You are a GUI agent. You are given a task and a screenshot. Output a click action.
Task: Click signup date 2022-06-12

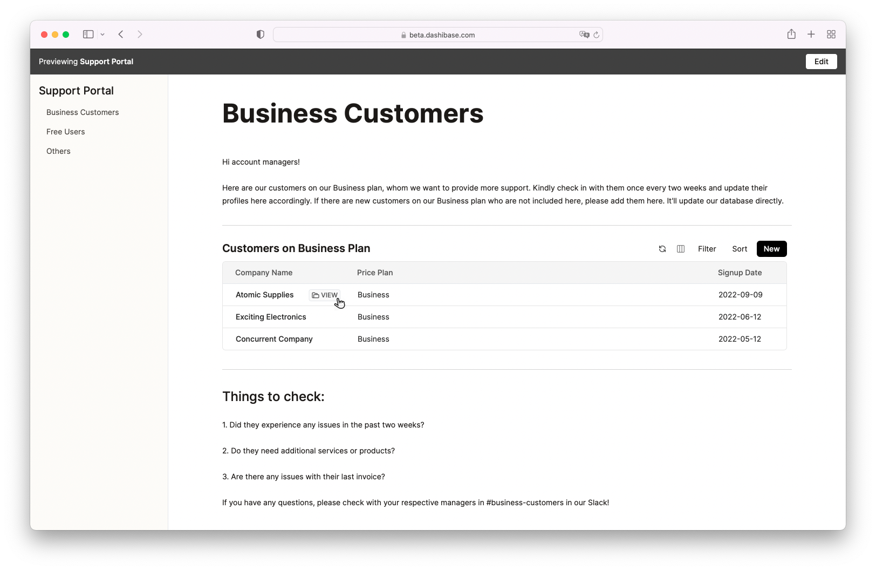(740, 317)
